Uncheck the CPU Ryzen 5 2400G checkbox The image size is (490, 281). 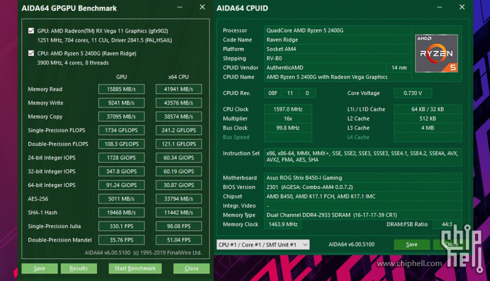click(x=31, y=53)
